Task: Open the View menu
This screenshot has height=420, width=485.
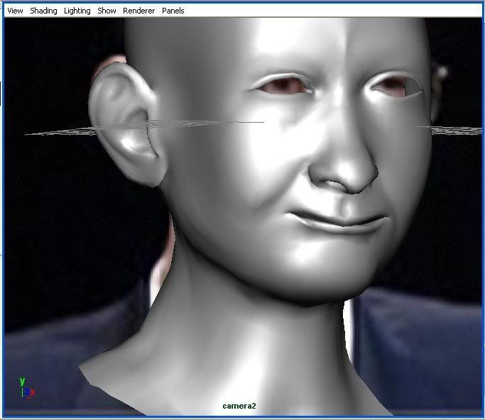Action: [x=15, y=11]
